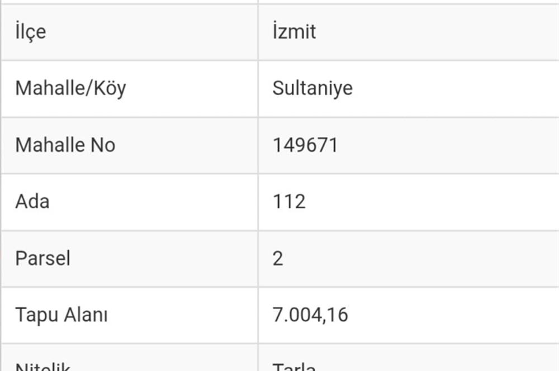Pick the value beside Mahalle No
This screenshot has width=559, height=371.
coord(305,145)
